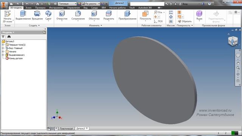
Task: Open the По умолчанию appearance dropdown
Action: (91, 4)
